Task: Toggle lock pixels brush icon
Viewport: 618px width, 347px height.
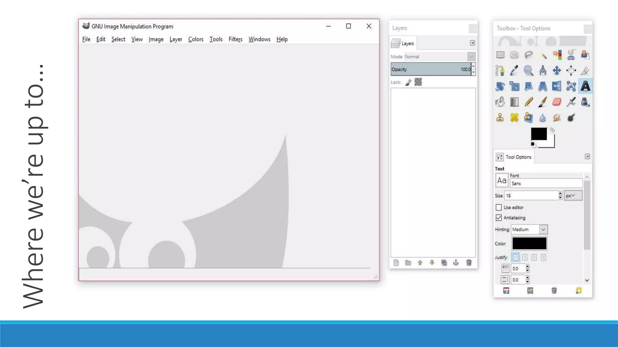Action: tap(408, 82)
